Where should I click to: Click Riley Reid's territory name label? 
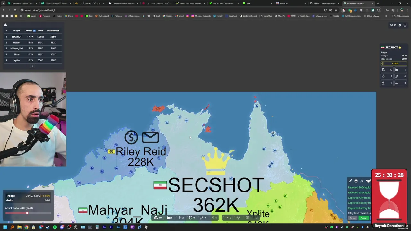pos(141,151)
